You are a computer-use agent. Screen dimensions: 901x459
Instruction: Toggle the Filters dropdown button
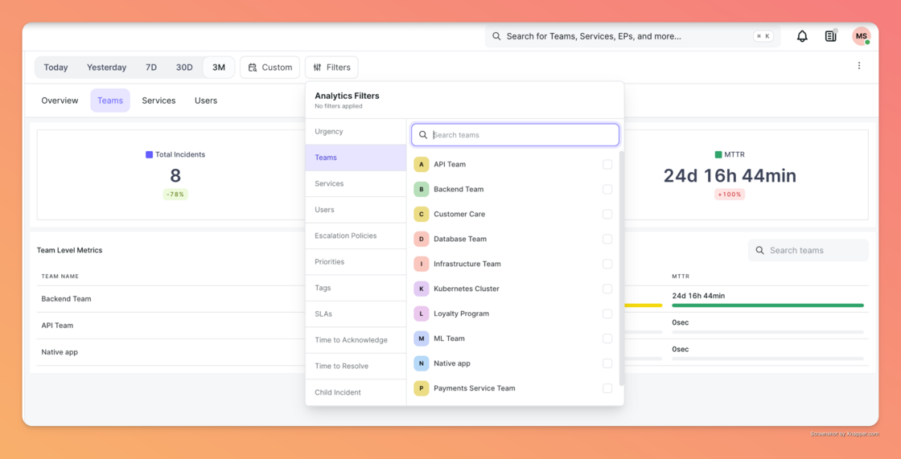[331, 68]
